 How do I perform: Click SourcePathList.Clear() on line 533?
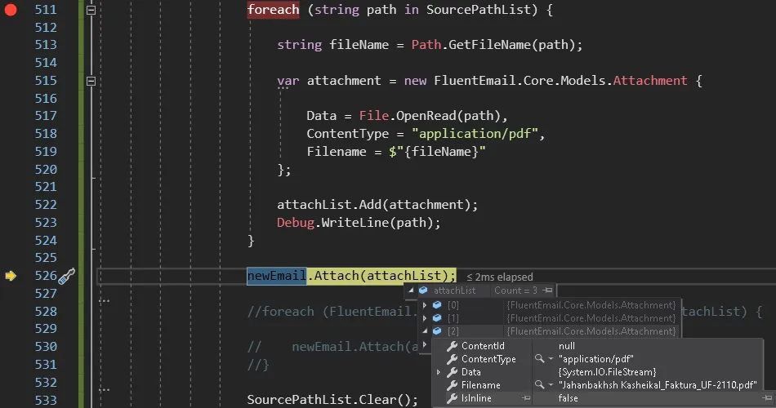click(328, 400)
